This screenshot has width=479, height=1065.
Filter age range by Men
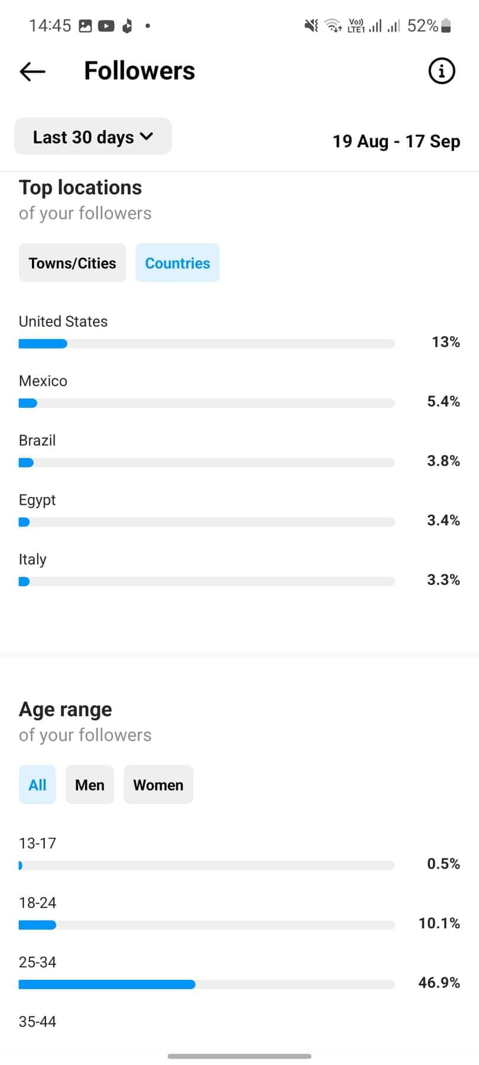coord(89,785)
